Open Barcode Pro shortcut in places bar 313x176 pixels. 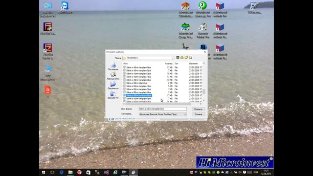tap(113, 95)
